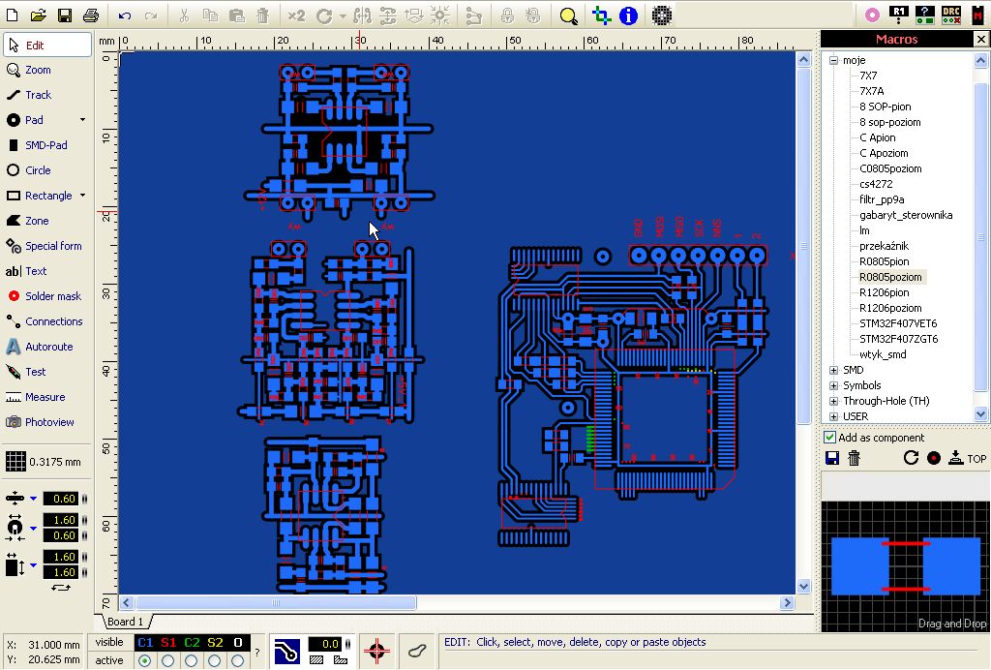Choose the Autoroute tool

click(x=48, y=347)
